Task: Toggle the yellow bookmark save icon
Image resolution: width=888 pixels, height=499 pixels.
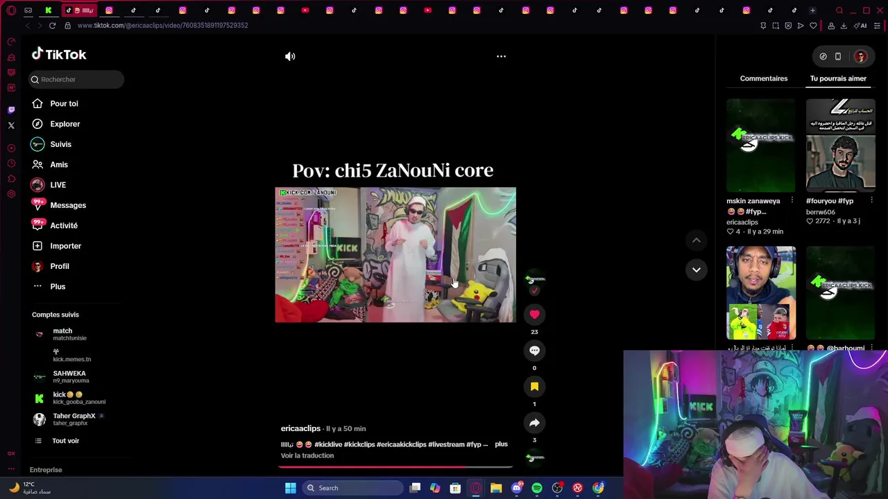Action: pos(534,387)
